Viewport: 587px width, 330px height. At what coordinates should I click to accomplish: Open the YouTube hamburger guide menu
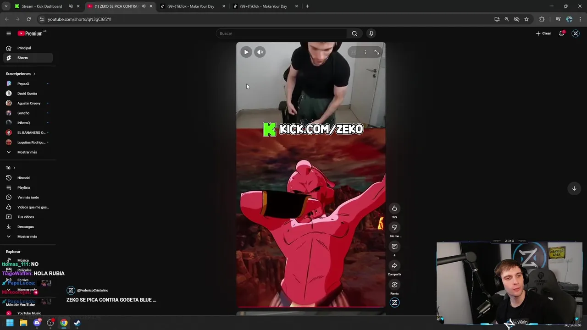pyautogui.click(x=8, y=33)
